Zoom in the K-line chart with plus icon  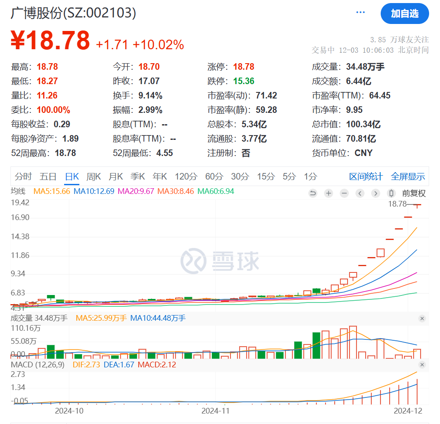coord(328,193)
